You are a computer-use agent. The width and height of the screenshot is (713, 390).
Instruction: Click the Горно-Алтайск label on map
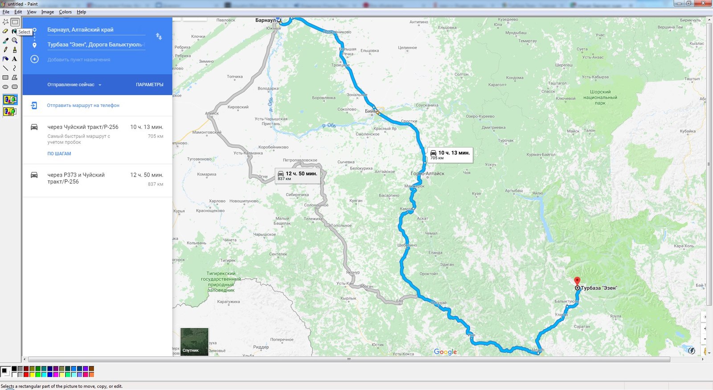click(x=427, y=174)
